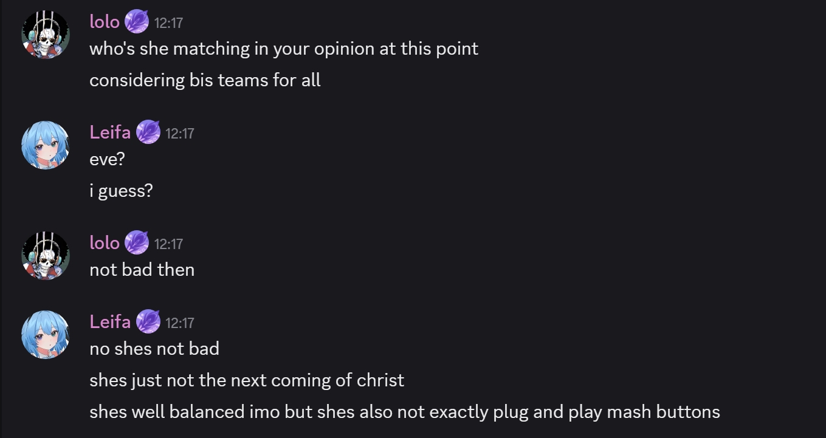Select the message 'considering bis teams for all'
826x438 pixels.
pos(205,80)
